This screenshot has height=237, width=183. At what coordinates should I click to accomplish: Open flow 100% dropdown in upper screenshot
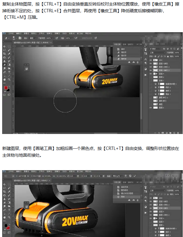pos(72,38)
